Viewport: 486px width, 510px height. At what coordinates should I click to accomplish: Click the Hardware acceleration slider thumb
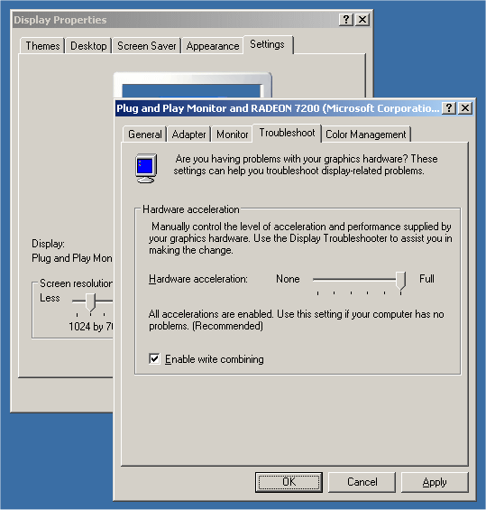(400, 281)
